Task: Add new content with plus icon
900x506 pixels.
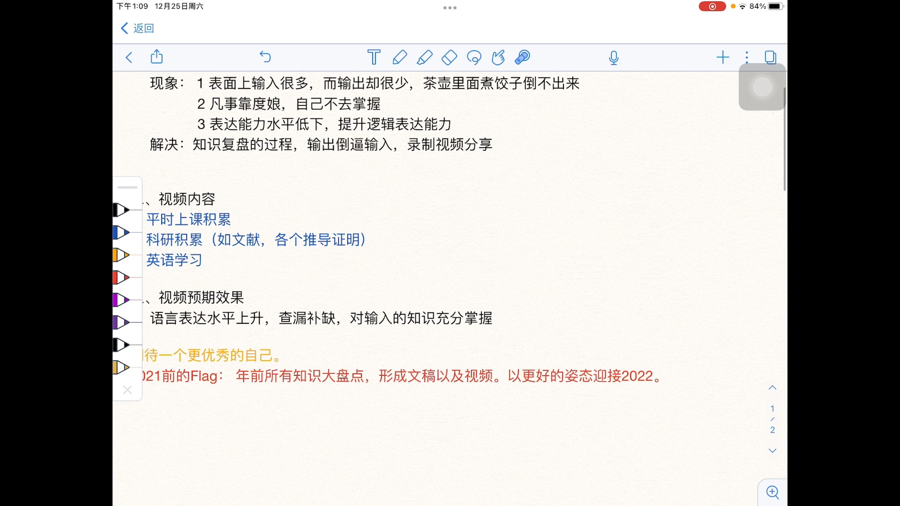Action: coord(723,57)
